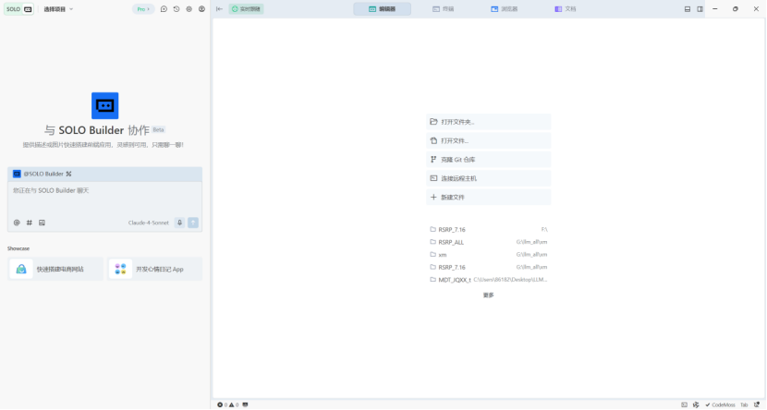Switch to the 文档 documents tab

(565, 9)
